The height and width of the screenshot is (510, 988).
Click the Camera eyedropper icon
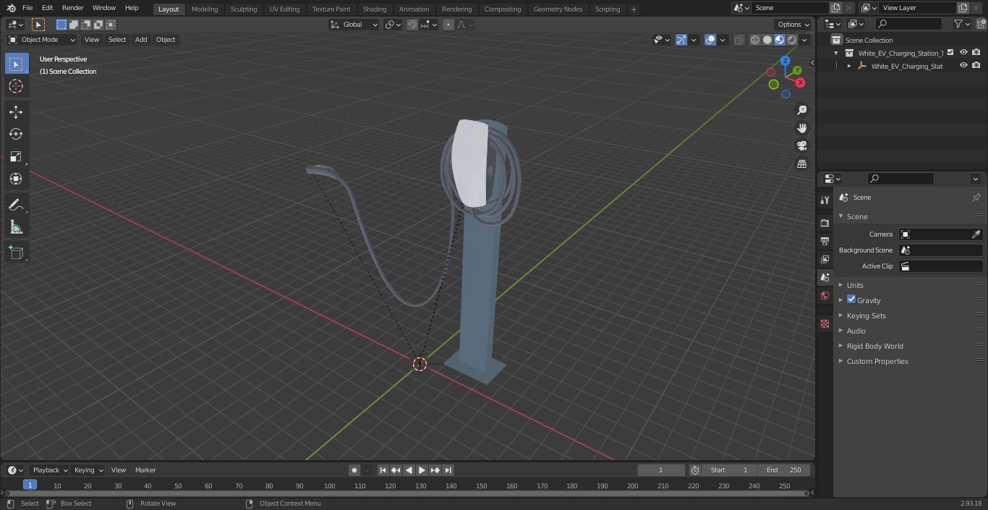pyautogui.click(x=976, y=234)
